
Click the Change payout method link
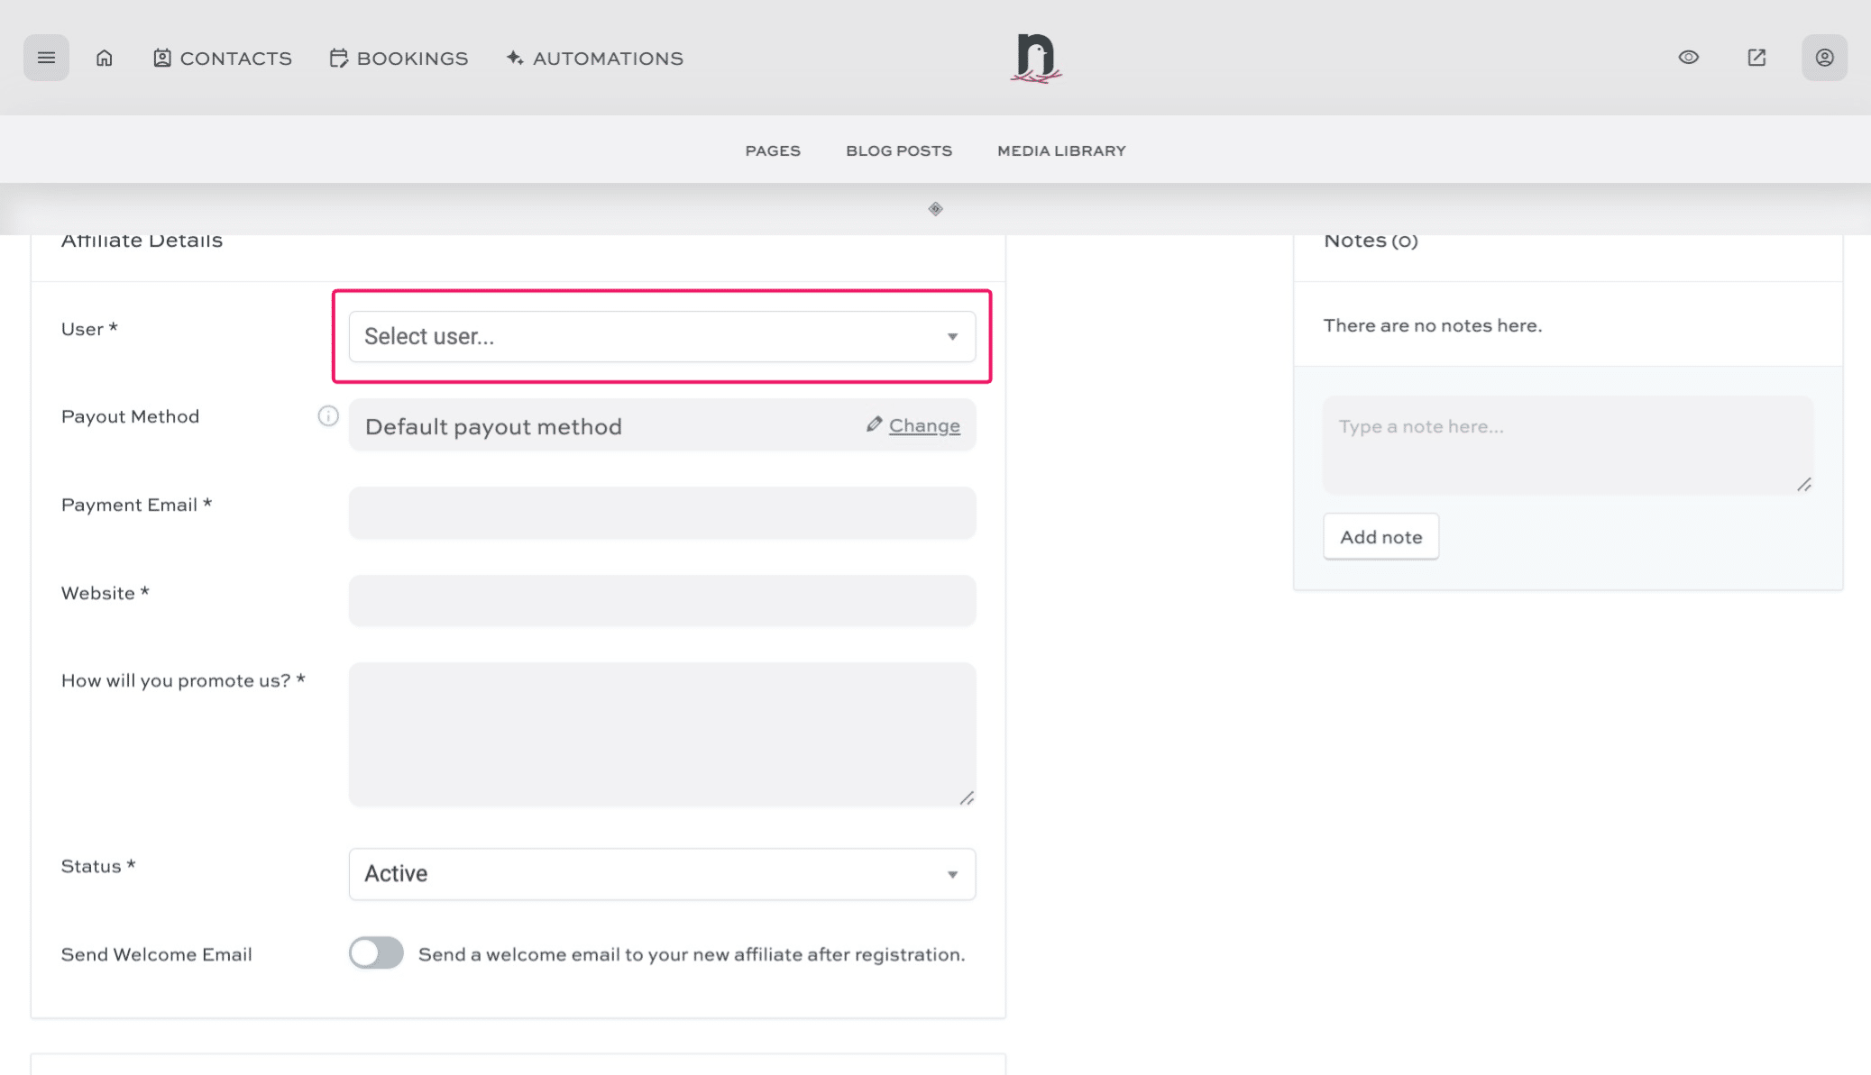(x=924, y=424)
